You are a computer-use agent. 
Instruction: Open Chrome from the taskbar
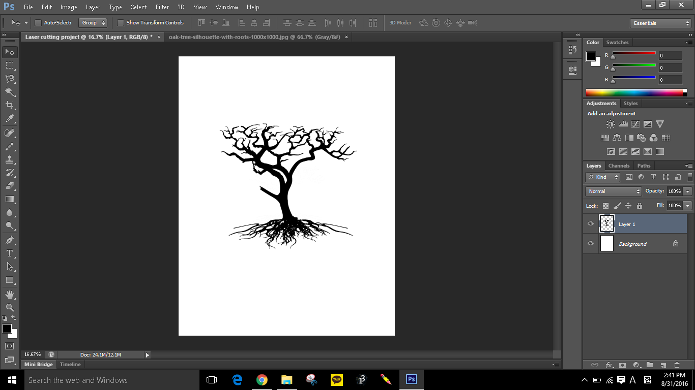tap(262, 380)
